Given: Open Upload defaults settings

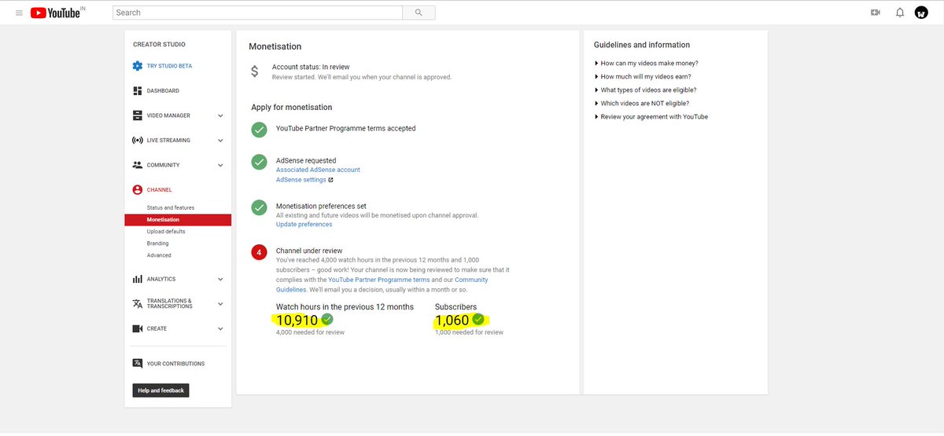Looking at the screenshot, I should (166, 232).
